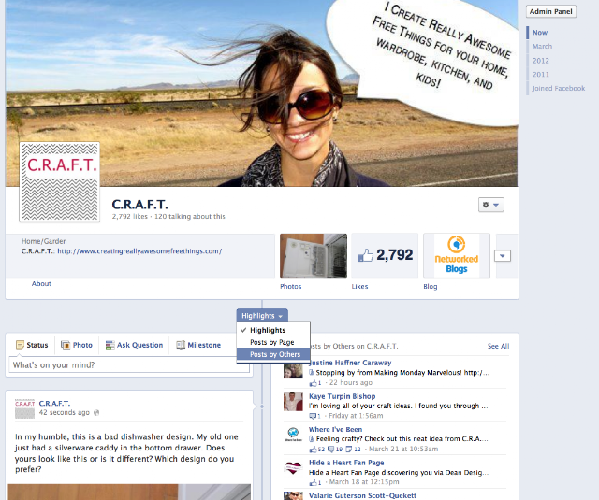Click the cover photo image
This screenshot has width=599, height=500.
click(262, 93)
